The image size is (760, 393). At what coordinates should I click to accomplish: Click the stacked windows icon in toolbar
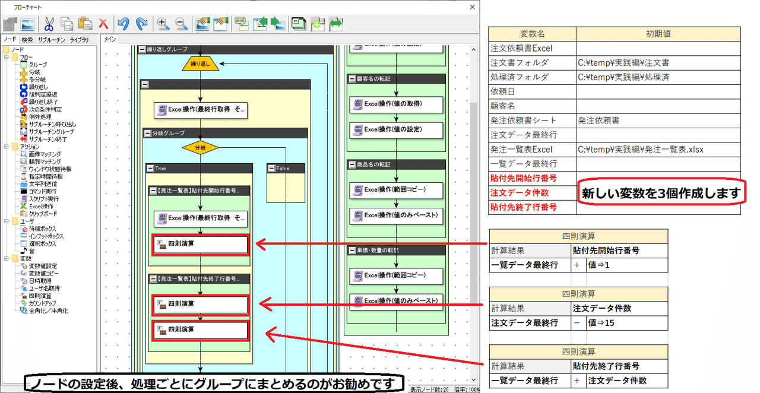click(299, 24)
